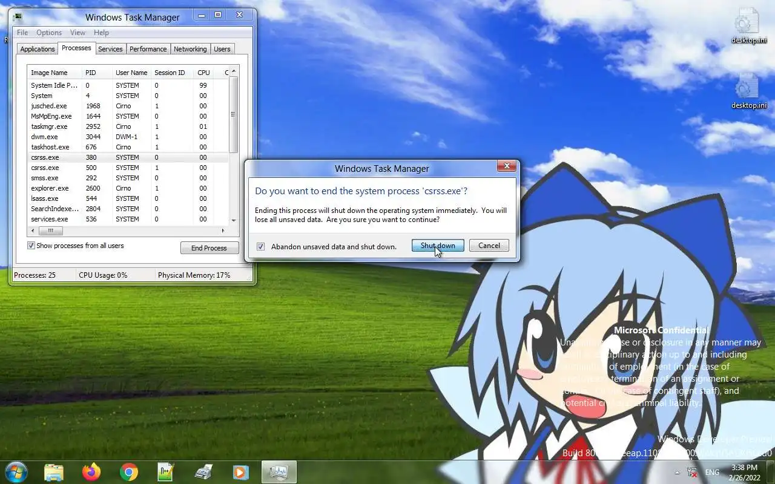775x484 pixels.
Task: Click the Processes: 25 status entry
Action: coord(35,275)
